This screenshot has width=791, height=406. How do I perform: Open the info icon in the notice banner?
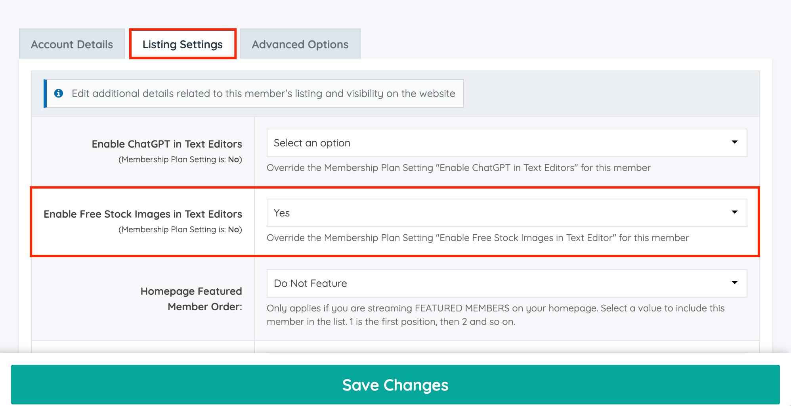click(59, 93)
